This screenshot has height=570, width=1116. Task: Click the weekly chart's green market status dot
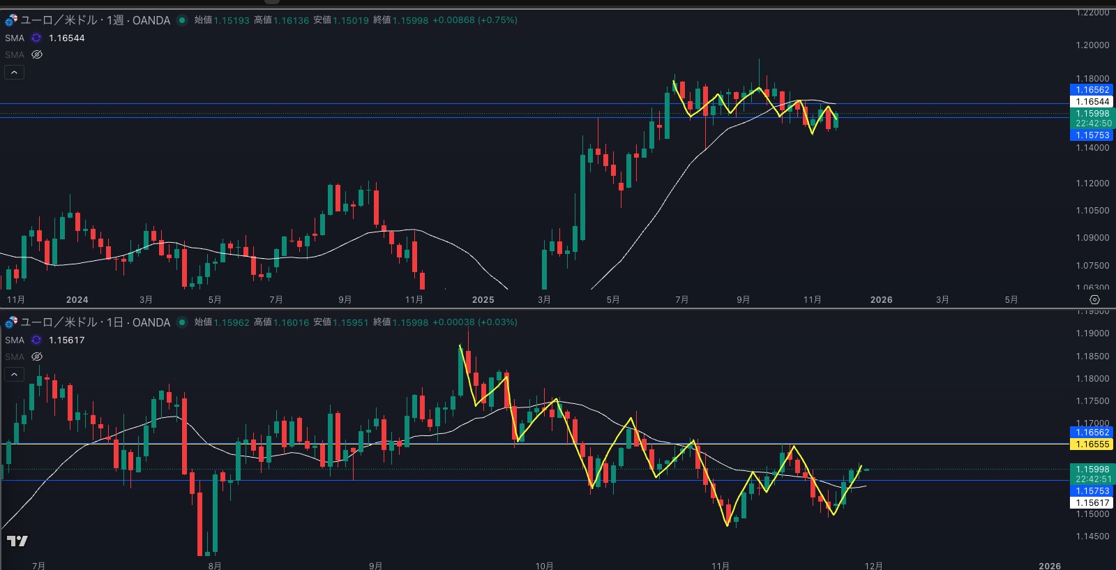tap(182, 20)
